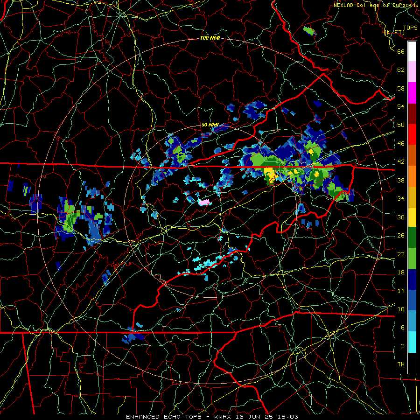Image resolution: width=420 pixels, height=420 pixels.
Task: Click the dark red legend swatch
Action: coord(412,114)
